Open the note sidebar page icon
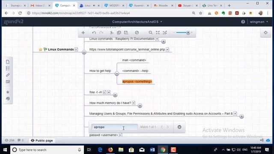 tap(8, 62)
